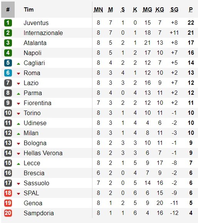198x223 pixels.
Task: Open the Juventus team link
Action: (x=36, y=23)
